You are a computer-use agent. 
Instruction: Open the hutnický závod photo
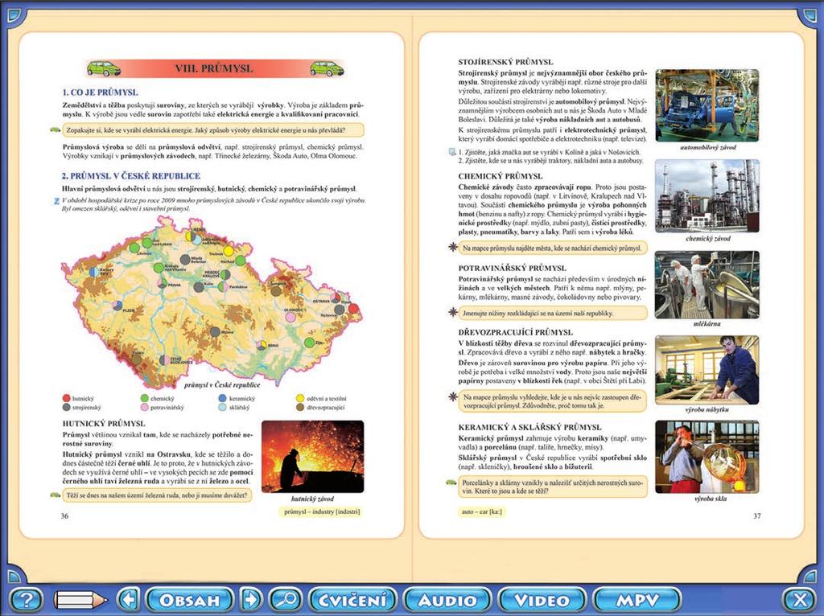click(x=313, y=456)
